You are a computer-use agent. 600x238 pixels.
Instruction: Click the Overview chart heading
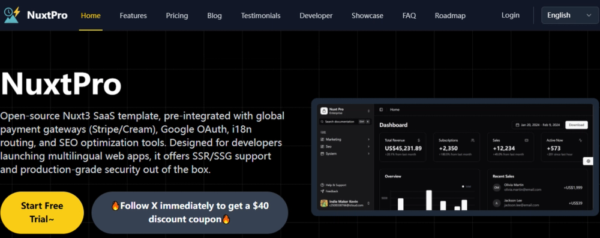click(393, 176)
